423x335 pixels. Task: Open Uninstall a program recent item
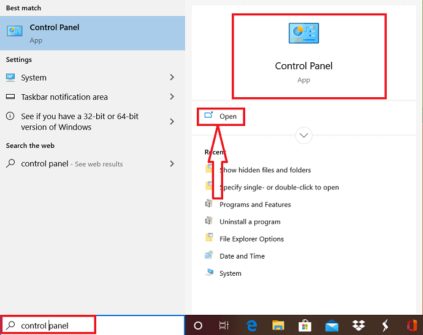click(x=250, y=222)
